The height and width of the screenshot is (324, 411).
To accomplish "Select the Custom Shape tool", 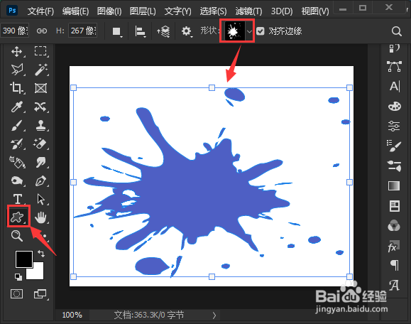I will pos(17,217).
